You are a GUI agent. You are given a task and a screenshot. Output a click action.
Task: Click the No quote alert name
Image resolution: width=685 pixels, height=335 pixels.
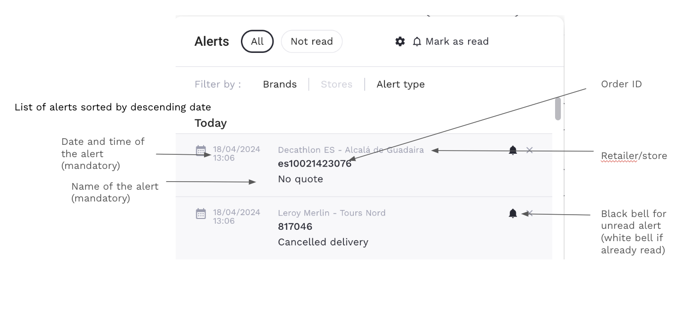(300, 179)
